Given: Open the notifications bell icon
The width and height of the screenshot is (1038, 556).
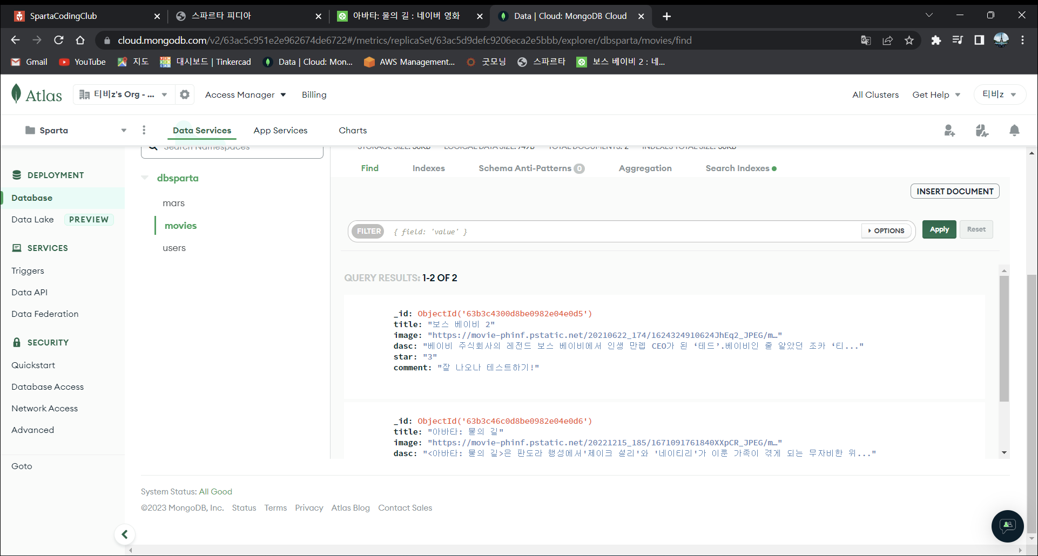Looking at the screenshot, I should (1014, 130).
